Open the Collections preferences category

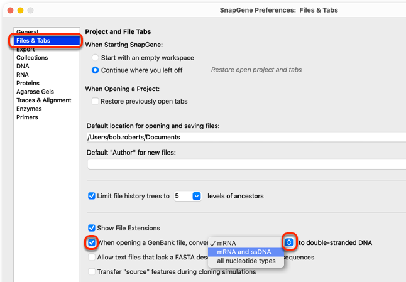[x=32, y=57]
